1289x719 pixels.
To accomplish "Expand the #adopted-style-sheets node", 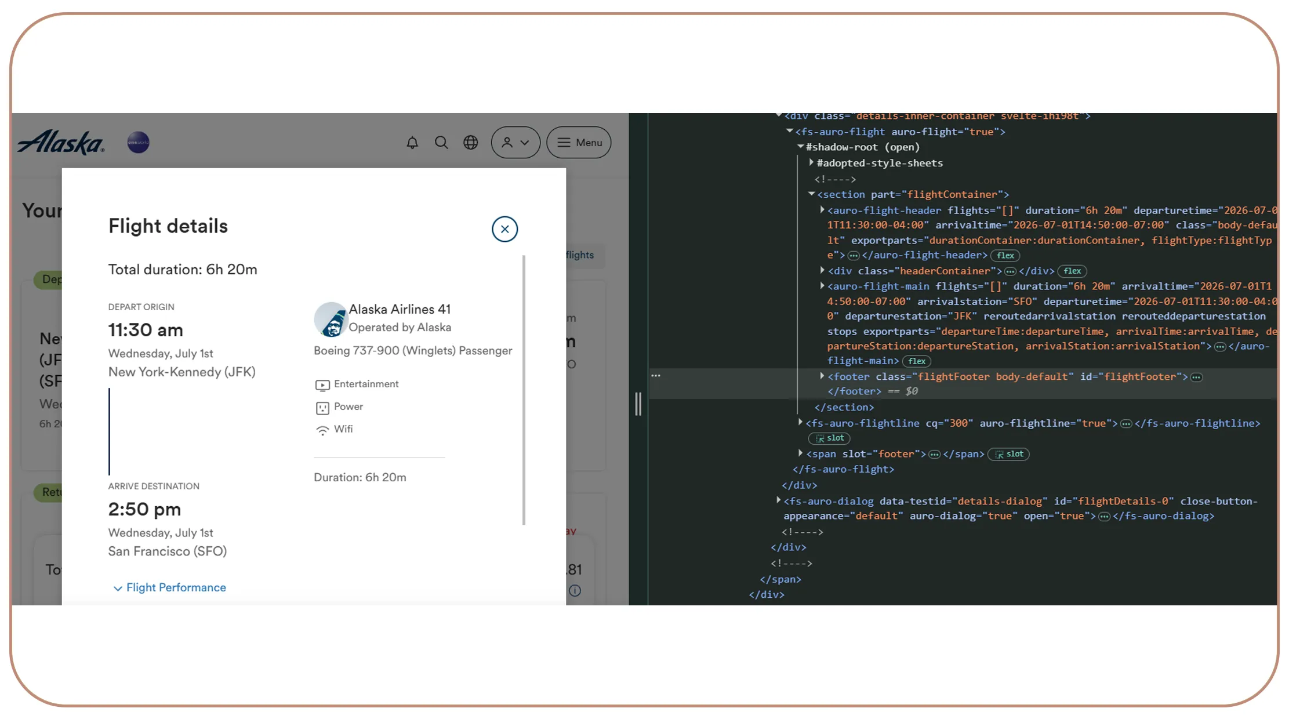I will click(x=811, y=162).
